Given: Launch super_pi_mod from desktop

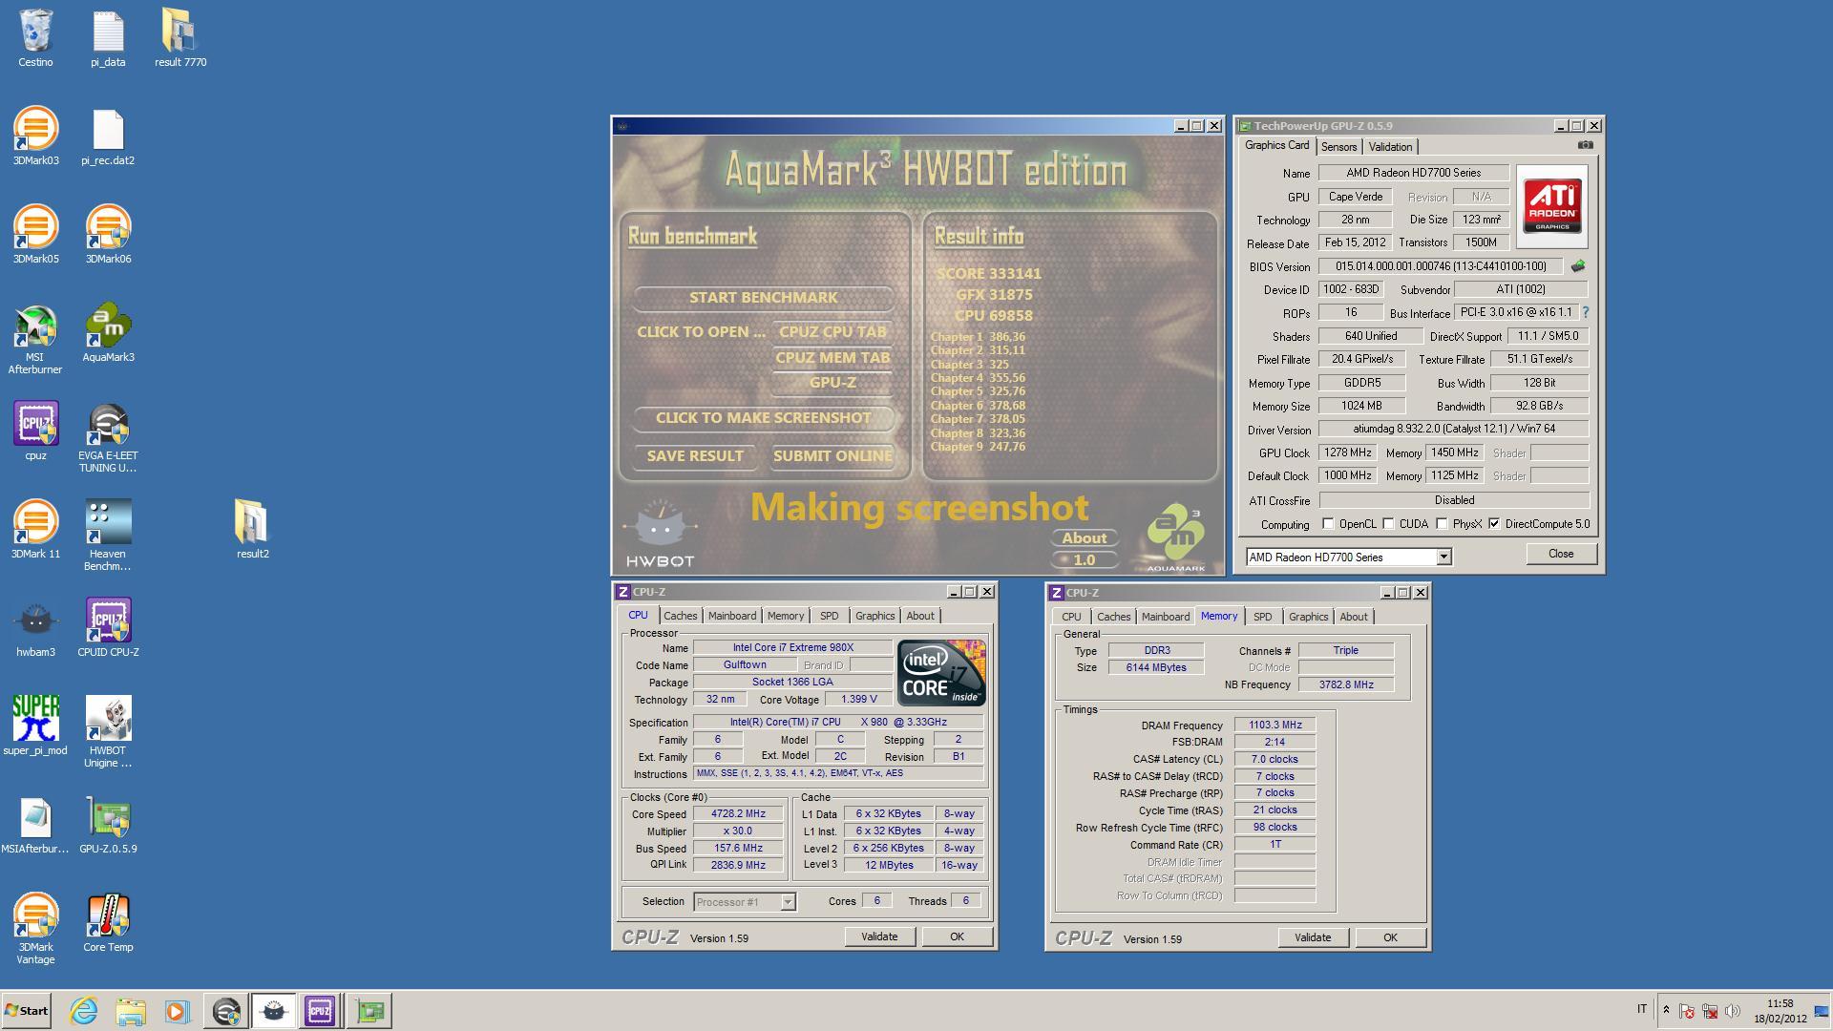Looking at the screenshot, I should pos(35,726).
